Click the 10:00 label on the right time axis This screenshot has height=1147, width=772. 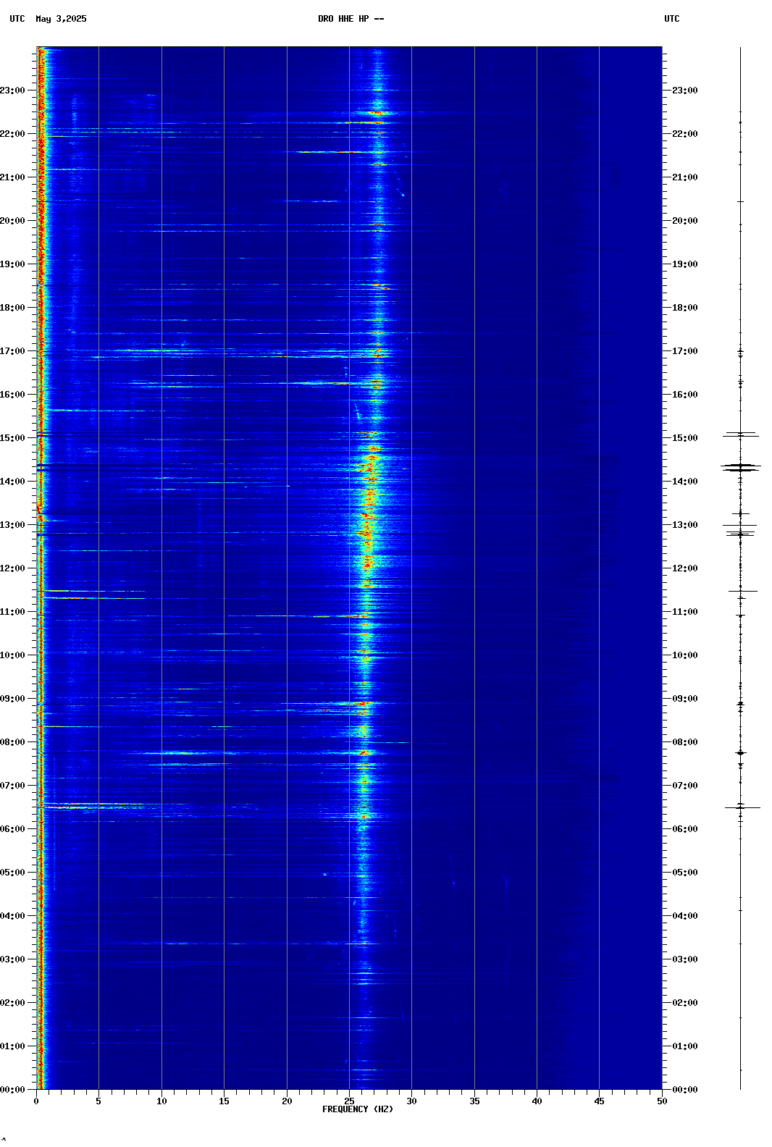[x=685, y=655]
